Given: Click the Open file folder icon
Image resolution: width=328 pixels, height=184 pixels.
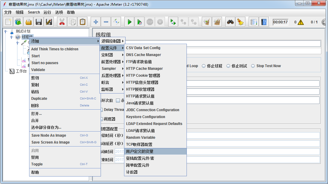Looking at the screenshot, I should pyautogui.click(x=29, y=22).
